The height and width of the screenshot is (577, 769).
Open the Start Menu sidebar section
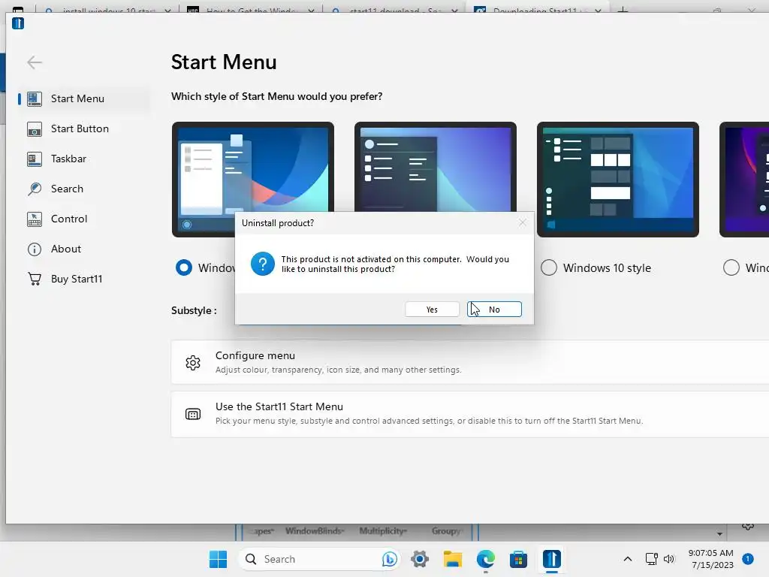[83, 98]
